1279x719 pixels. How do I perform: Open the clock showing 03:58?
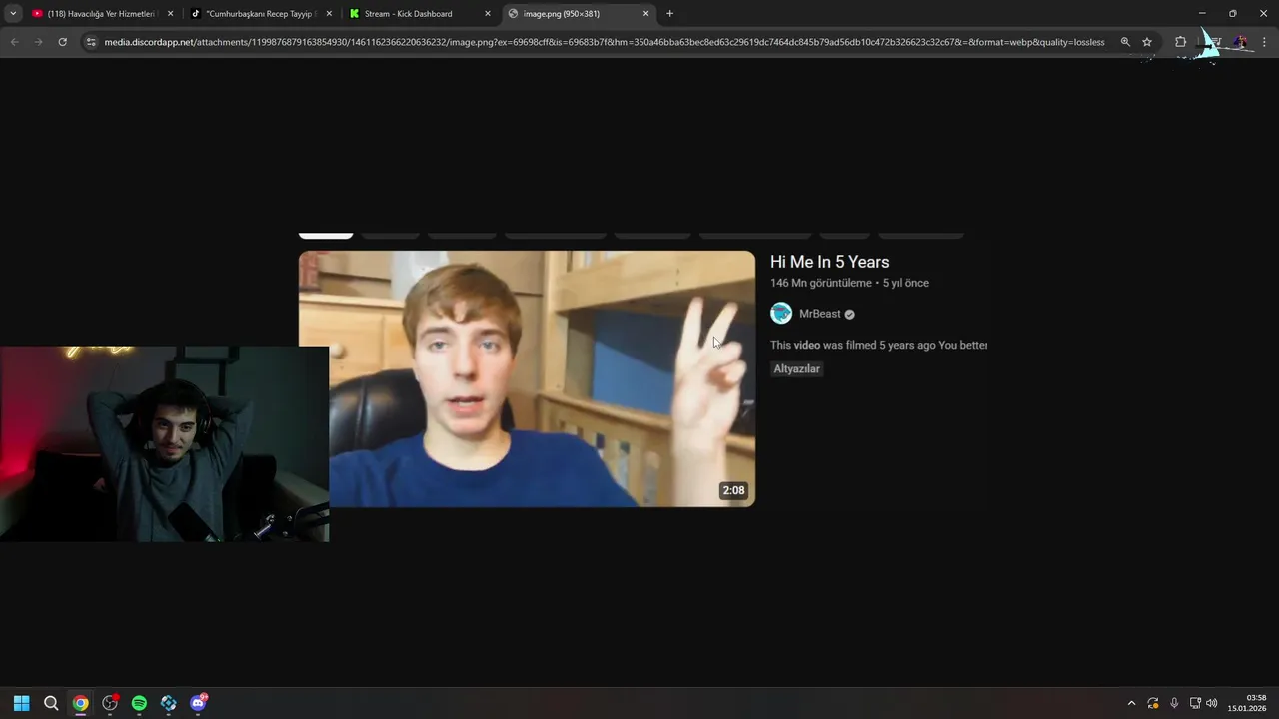pos(1247,703)
